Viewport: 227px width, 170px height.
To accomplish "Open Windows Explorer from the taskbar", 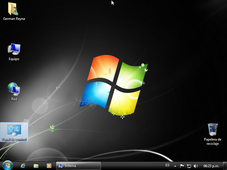I will [36, 166].
